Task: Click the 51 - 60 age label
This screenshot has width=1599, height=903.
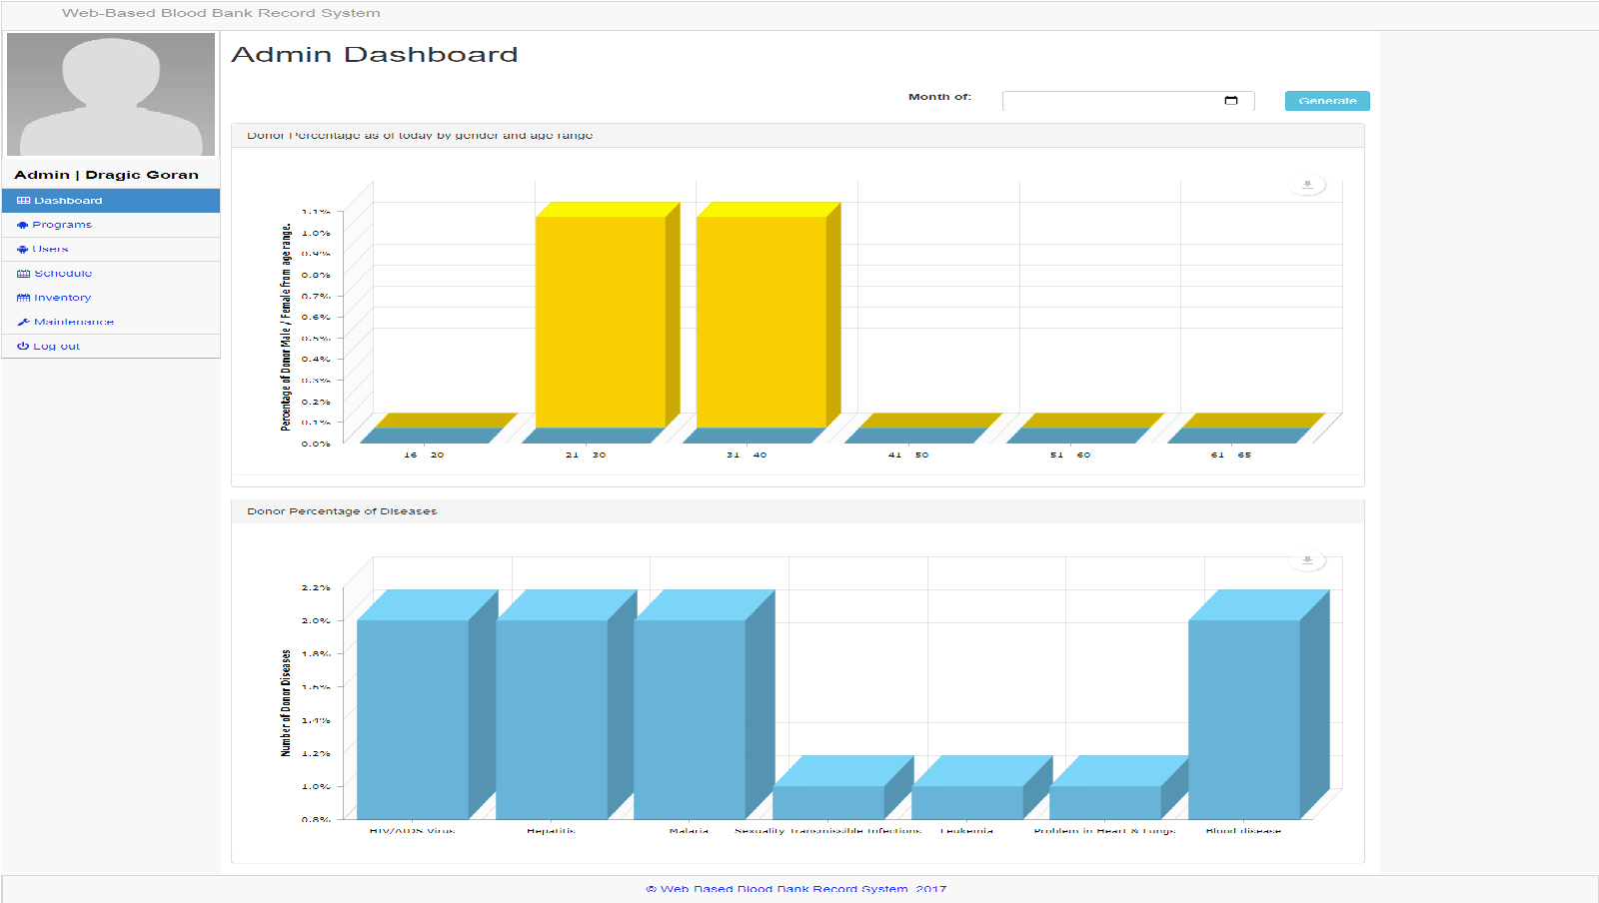Action: 1070,454
